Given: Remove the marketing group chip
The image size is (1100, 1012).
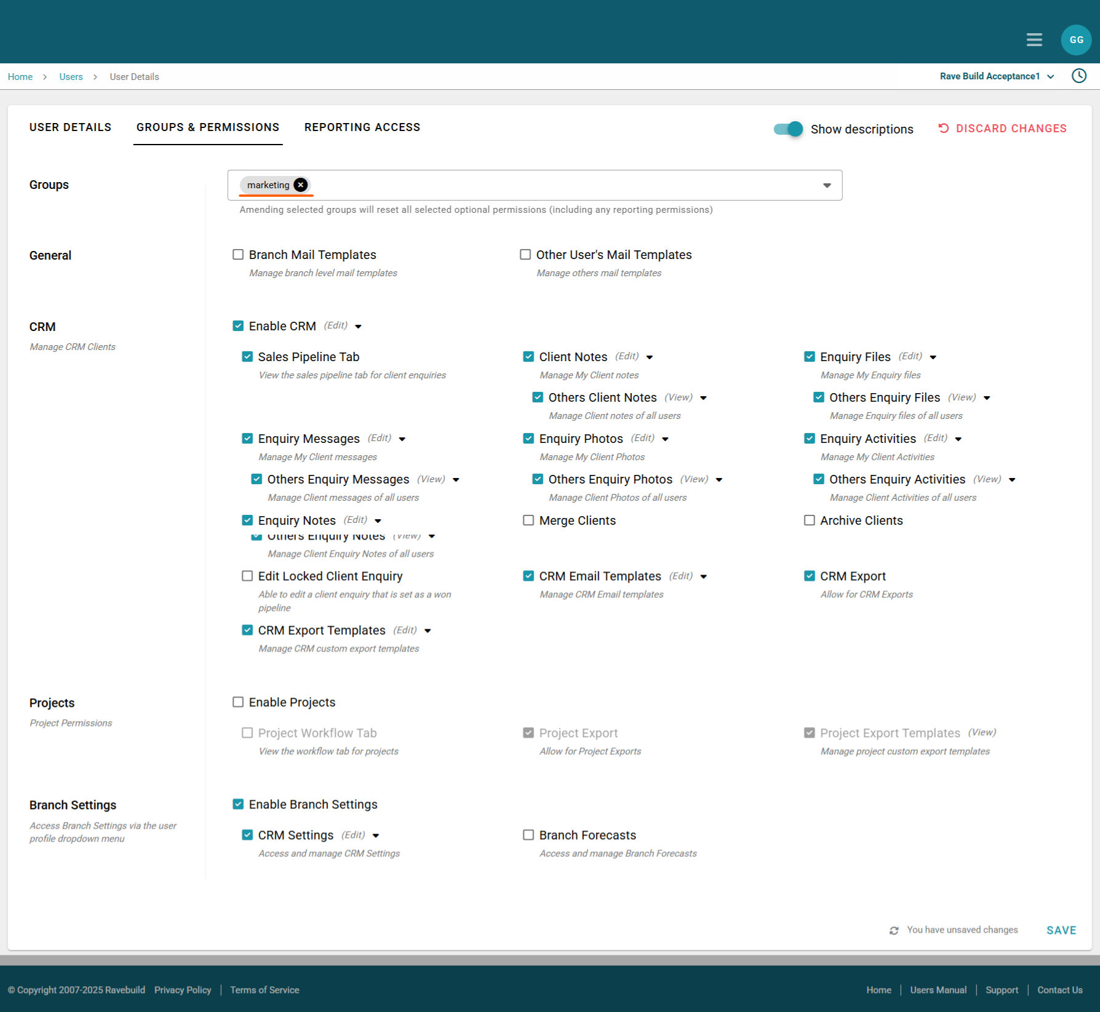Looking at the screenshot, I should (x=300, y=185).
